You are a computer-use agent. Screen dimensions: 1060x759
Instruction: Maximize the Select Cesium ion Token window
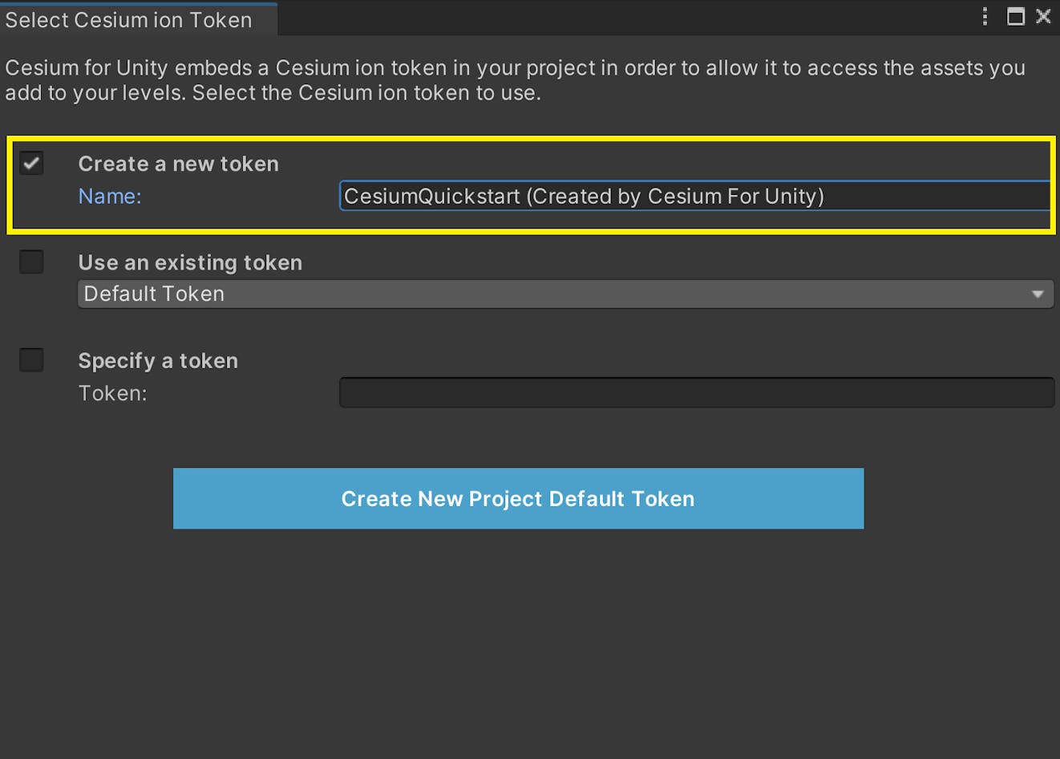pos(1015,16)
